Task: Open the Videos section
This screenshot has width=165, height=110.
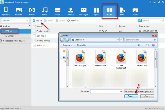Action: [32, 11]
